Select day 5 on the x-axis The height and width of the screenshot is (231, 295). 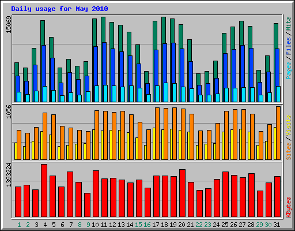54,225
